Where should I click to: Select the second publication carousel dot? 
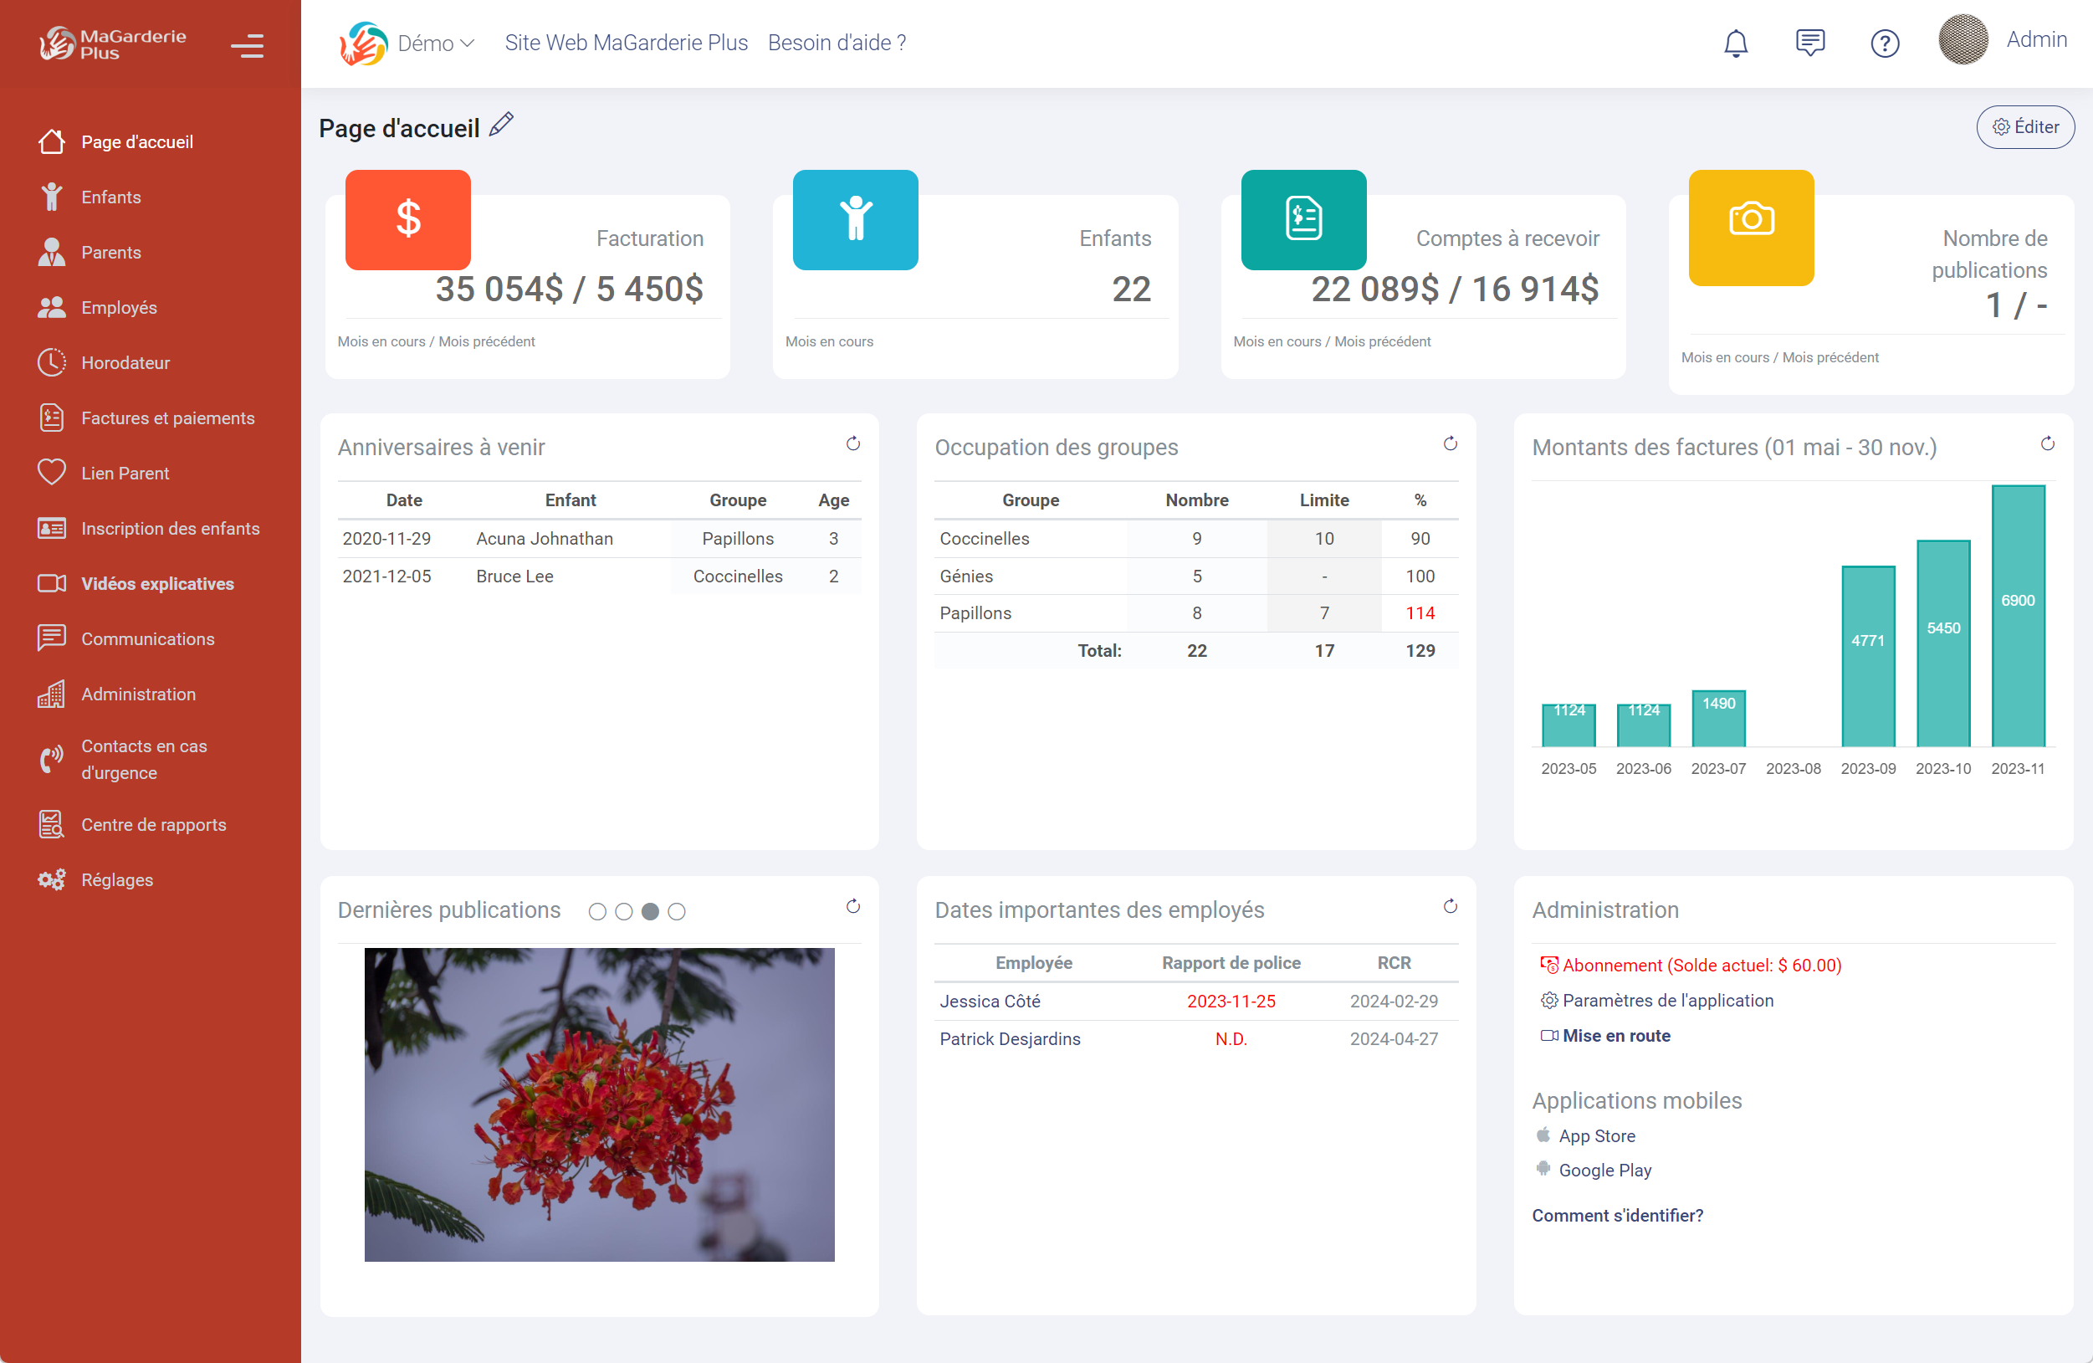click(623, 912)
